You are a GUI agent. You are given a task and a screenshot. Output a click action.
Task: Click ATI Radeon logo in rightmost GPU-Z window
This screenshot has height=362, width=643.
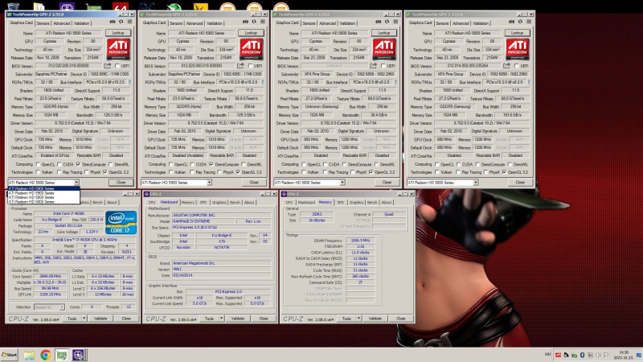(518, 49)
